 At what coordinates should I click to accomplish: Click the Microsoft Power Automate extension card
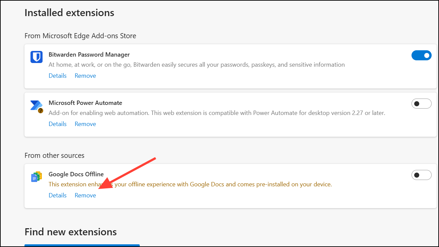[x=230, y=114]
